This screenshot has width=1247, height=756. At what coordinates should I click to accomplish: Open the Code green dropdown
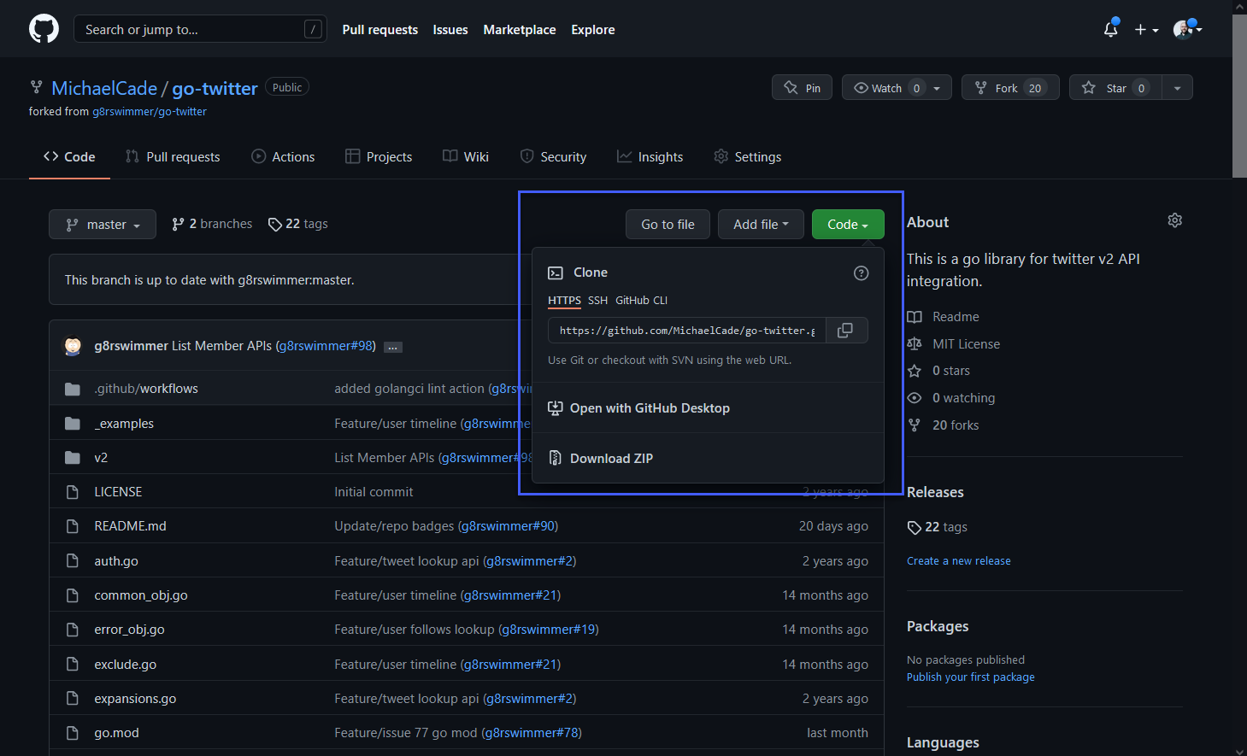847,224
